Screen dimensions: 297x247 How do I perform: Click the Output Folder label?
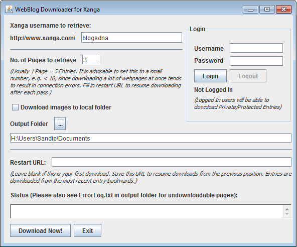pyautogui.click(x=29, y=124)
